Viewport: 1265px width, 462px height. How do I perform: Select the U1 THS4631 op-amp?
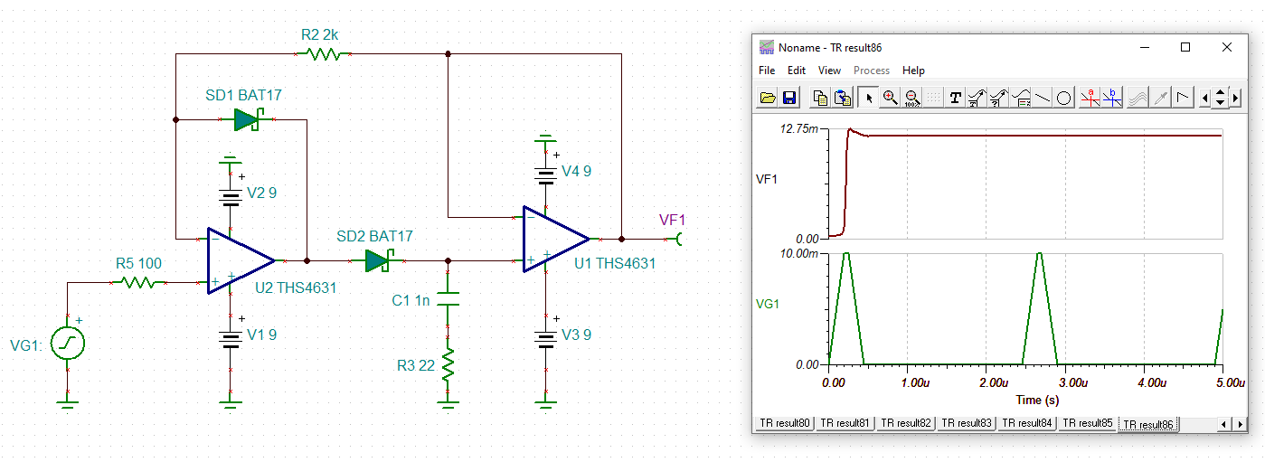pos(555,239)
